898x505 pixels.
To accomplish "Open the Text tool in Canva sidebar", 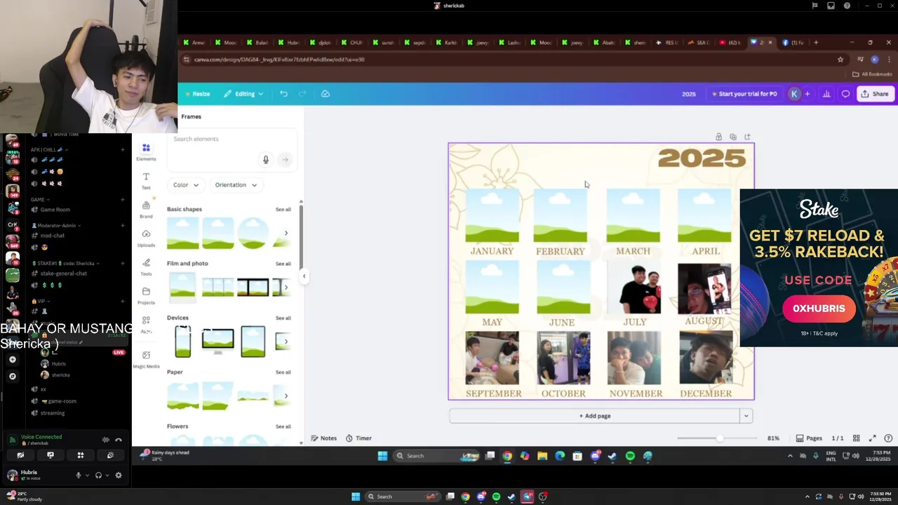I will 146,181.
